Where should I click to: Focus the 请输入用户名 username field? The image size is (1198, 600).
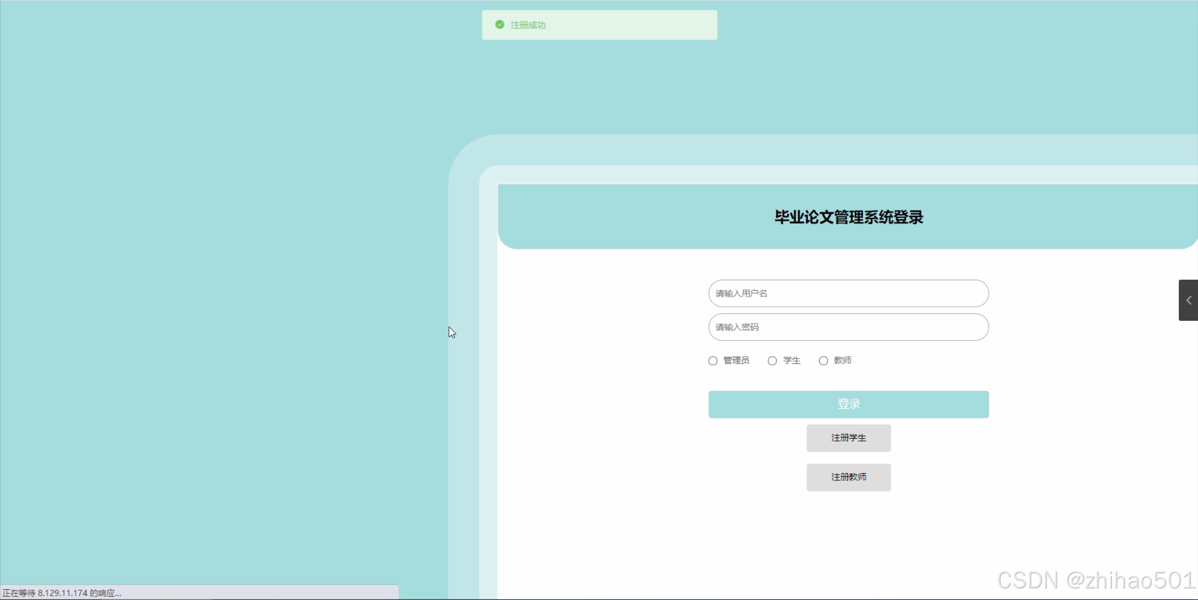pos(848,293)
